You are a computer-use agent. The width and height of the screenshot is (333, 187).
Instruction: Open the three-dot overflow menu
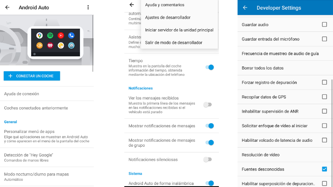point(88,8)
